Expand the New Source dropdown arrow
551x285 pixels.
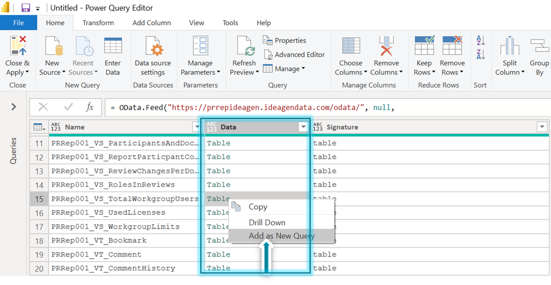64,72
